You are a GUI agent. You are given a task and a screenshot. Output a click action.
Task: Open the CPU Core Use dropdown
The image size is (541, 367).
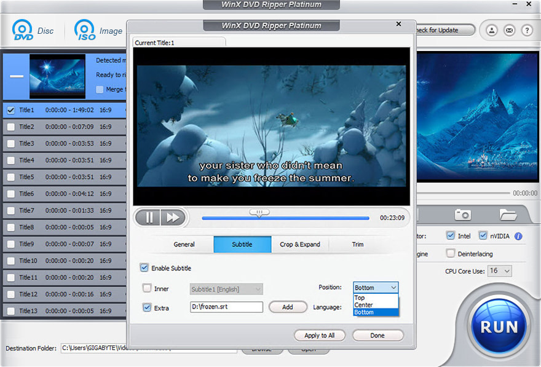pyautogui.click(x=499, y=270)
